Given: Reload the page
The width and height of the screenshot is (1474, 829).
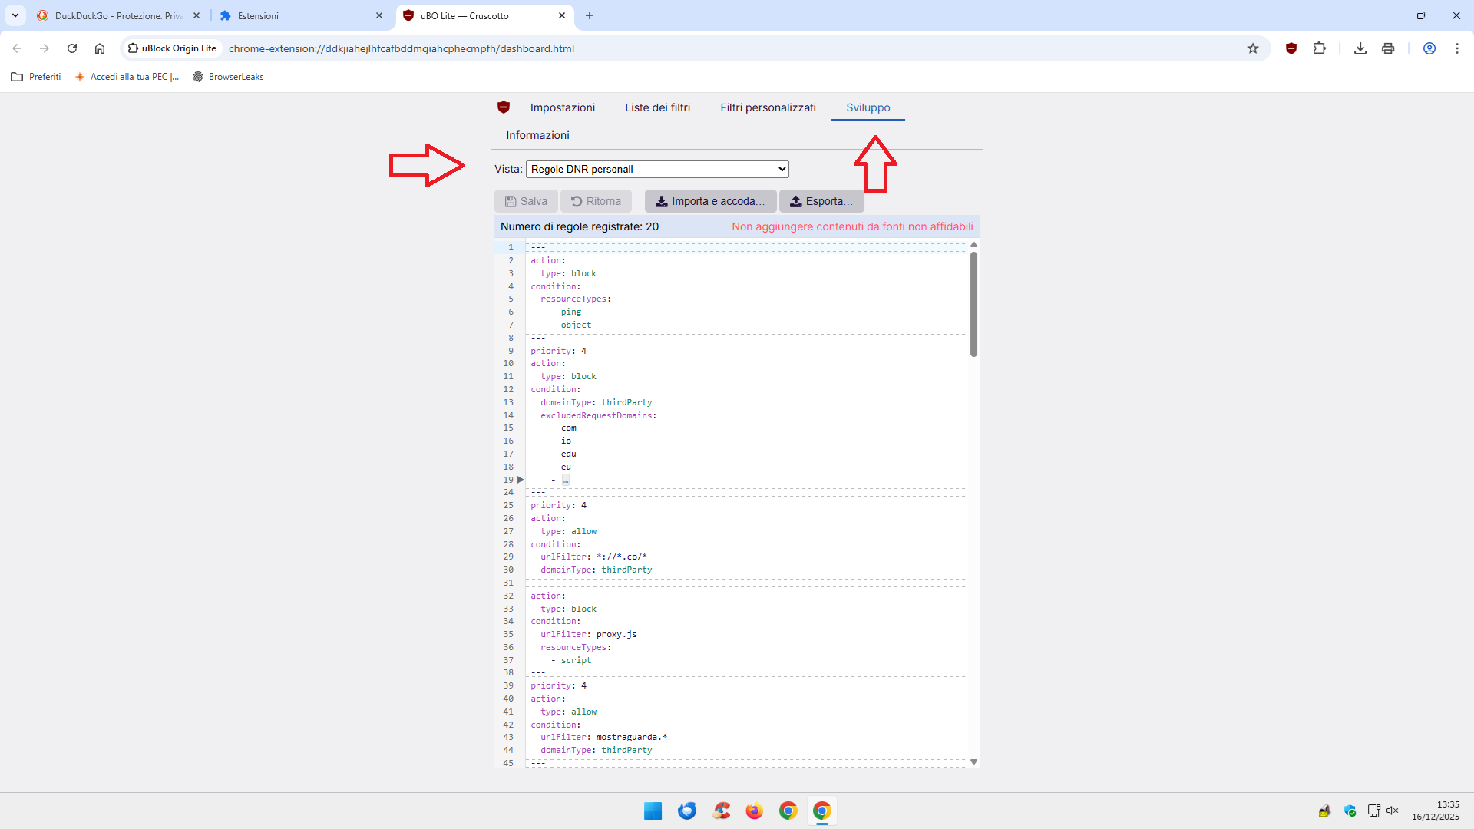Looking at the screenshot, I should pos(72,48).
